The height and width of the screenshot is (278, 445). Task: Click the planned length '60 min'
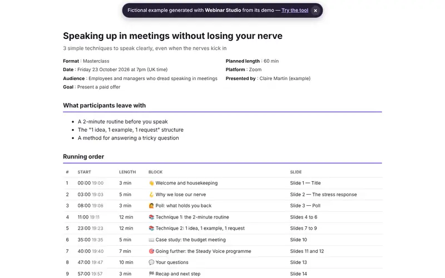click(x=271, y=61)
